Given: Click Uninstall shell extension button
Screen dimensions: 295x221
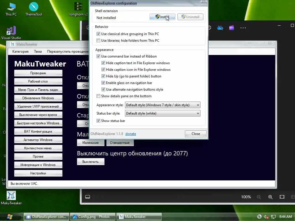Looking at the screenshot, I should 190,17.
